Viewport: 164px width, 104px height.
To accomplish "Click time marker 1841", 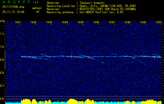I will (18, 22).
